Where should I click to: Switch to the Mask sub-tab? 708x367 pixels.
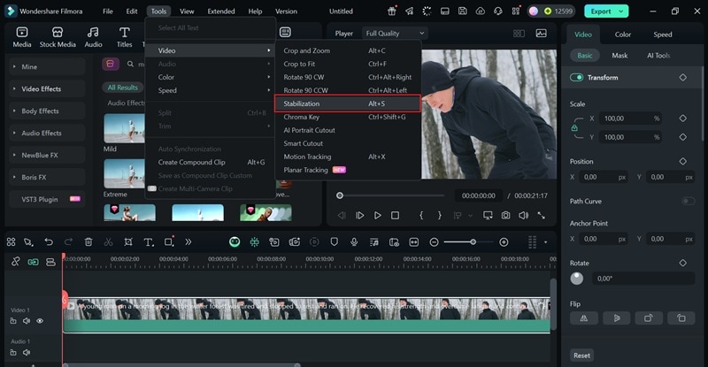(x=619, y=55)
